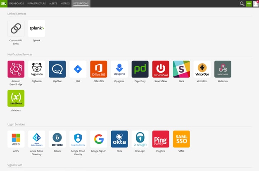Click the Bitium login service icon
The width and height of the screenshot is (259, 171).
pos(57,139)
